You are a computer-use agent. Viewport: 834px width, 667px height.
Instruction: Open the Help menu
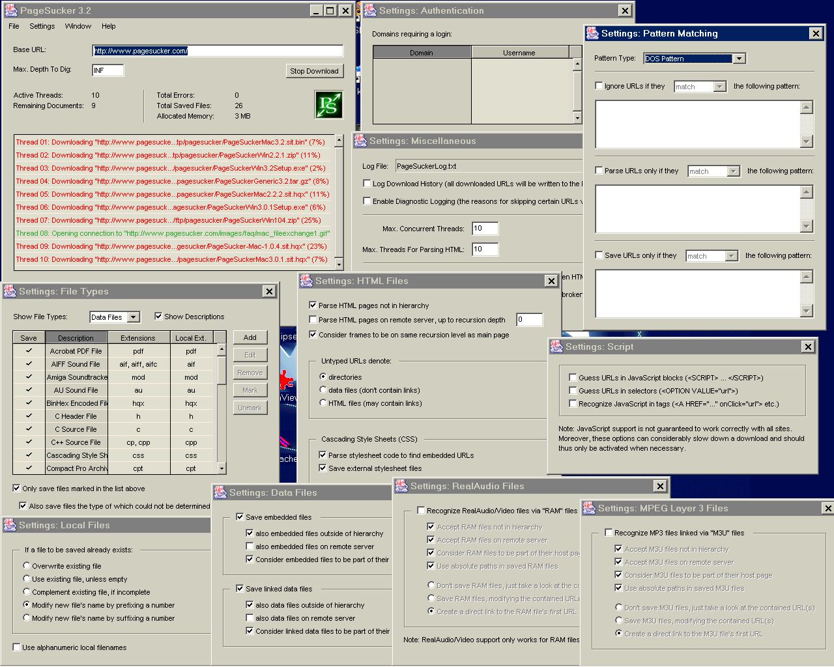pyautogui.click(x=109, y=26)
